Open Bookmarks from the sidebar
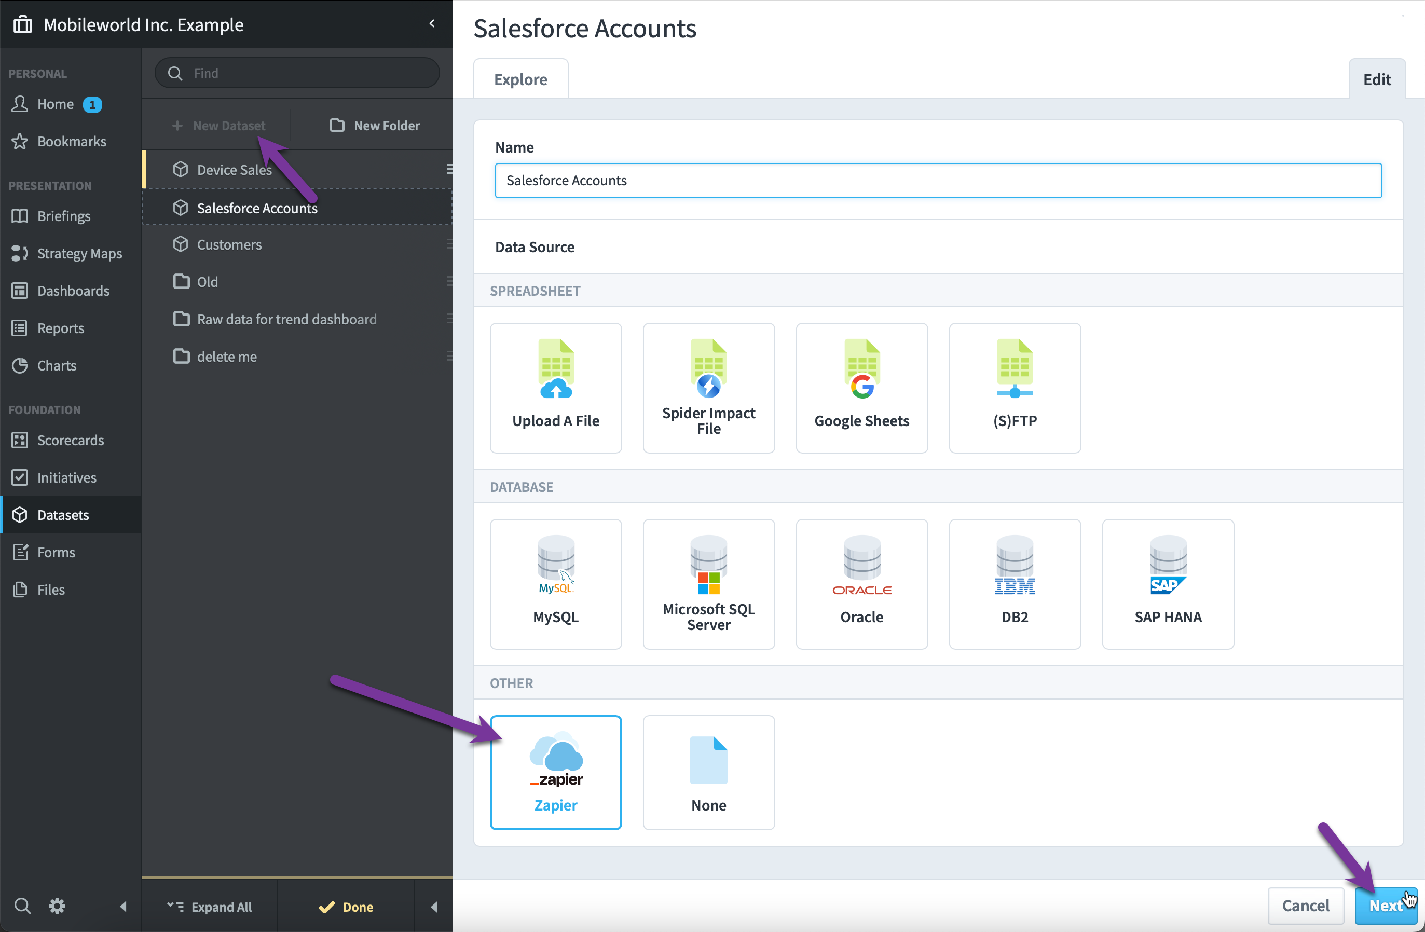Screen dimensions: 1425x932 [x=71, y=141]
